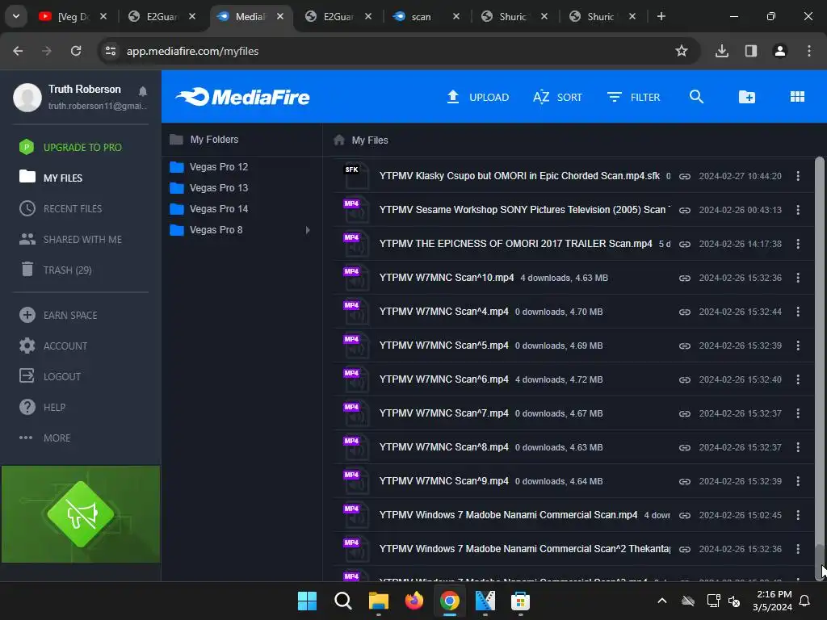The image size is (827, 620).
Task: Open Earn Space page
Action: pos(58,316)
